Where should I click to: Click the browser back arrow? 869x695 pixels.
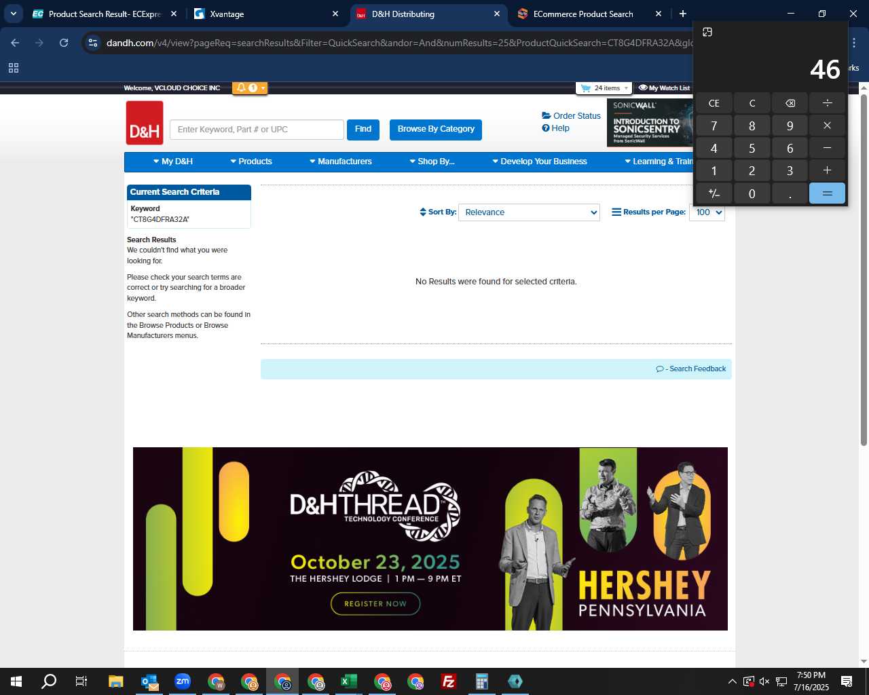15,43
